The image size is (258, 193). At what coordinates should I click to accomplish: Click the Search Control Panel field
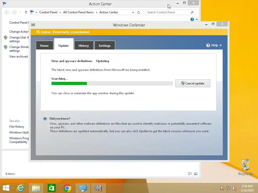coord(170,12)
